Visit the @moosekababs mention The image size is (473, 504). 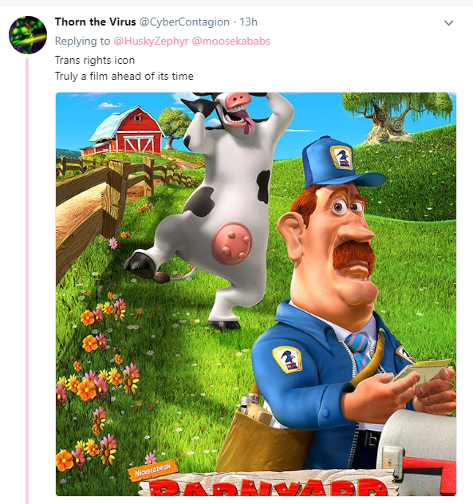point(231,41)
